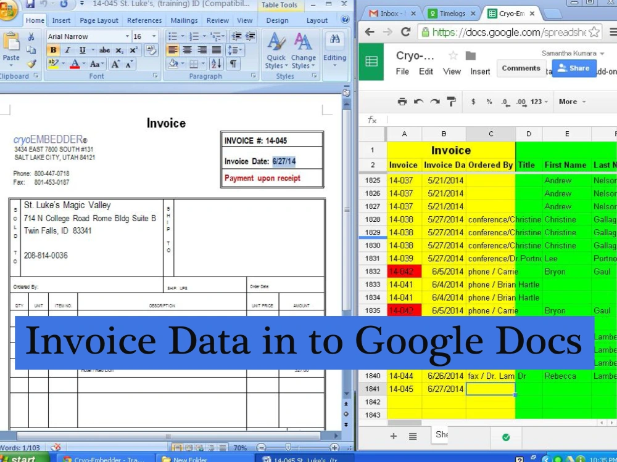Open the Change Case Aa dropdown
The image size is (617, 462).
click(x=97, y=63)
